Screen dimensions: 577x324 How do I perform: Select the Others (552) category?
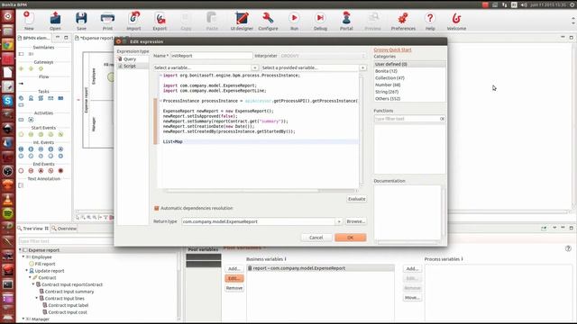point(409,99)
